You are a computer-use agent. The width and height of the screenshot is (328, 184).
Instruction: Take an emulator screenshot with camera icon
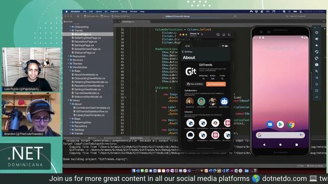click(317, 65)
